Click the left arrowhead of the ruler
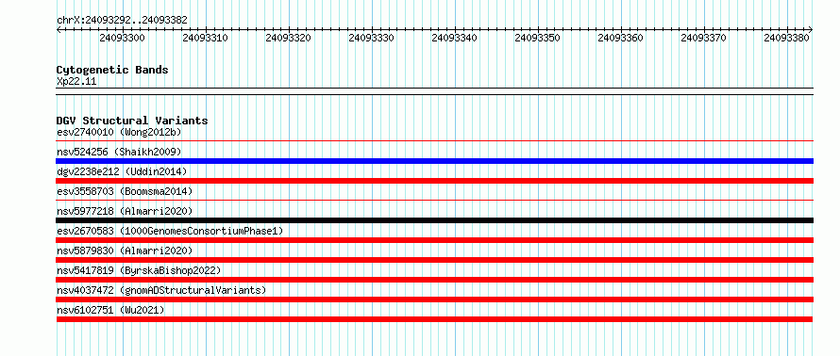The width and height of the screenshot is (840, 356). (x=59, y=29)
